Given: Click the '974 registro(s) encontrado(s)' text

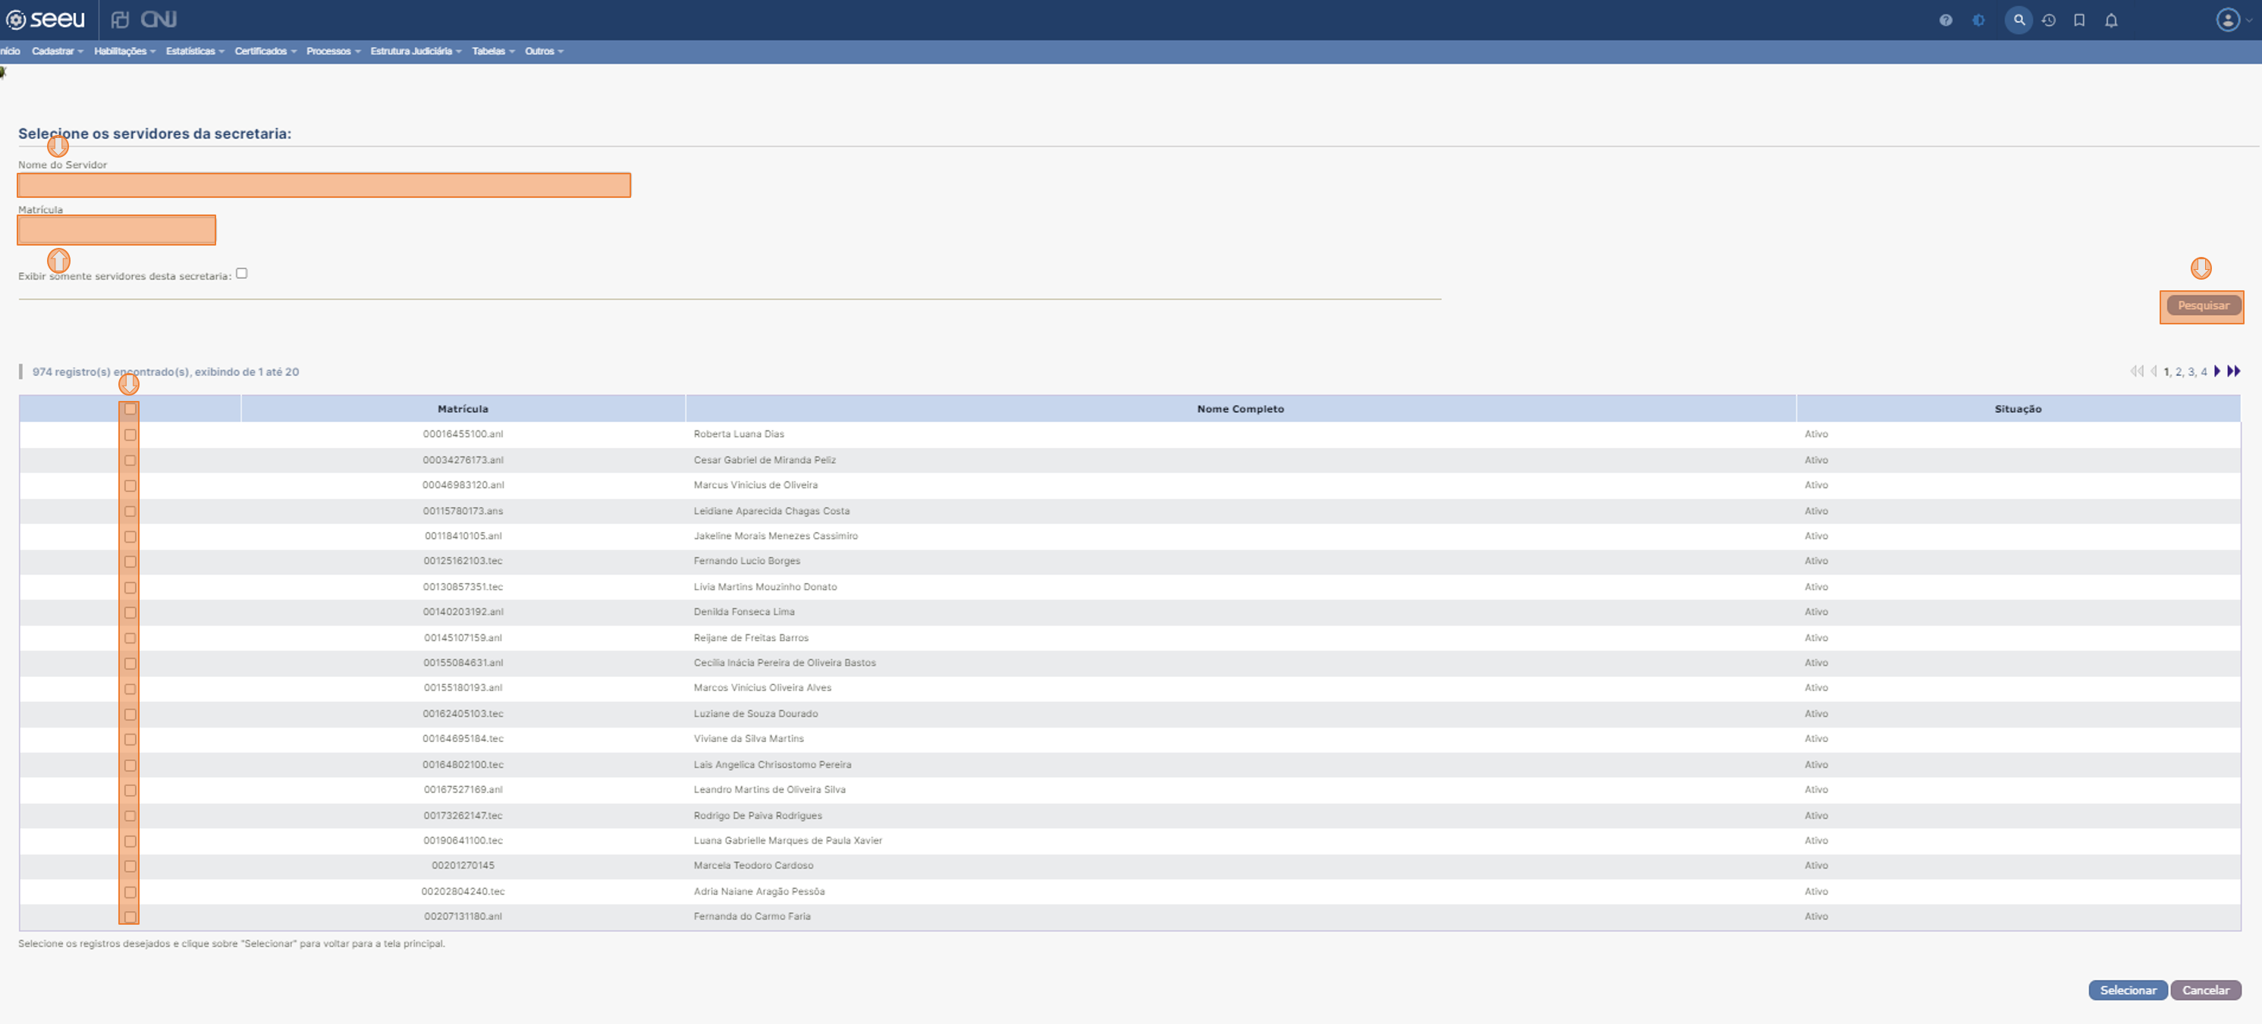Looking at the screenshot, I should tap(111, 372).
